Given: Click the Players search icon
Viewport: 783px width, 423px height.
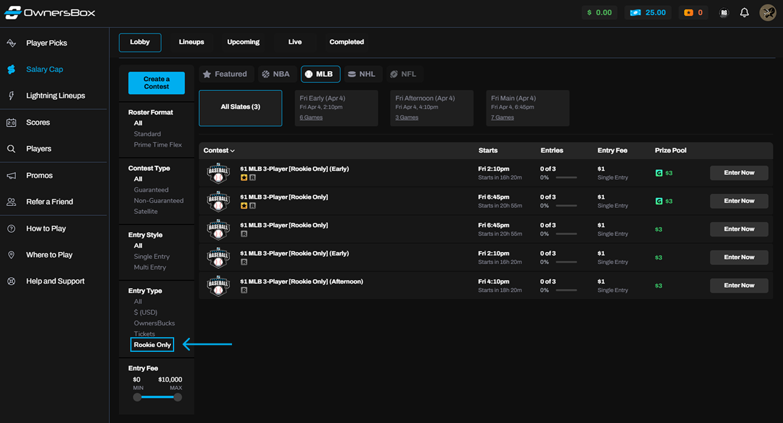Looking at the screenshot, I should [11, 149].
